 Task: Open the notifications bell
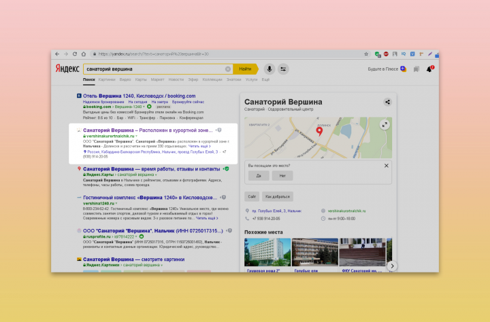point(429,69)
